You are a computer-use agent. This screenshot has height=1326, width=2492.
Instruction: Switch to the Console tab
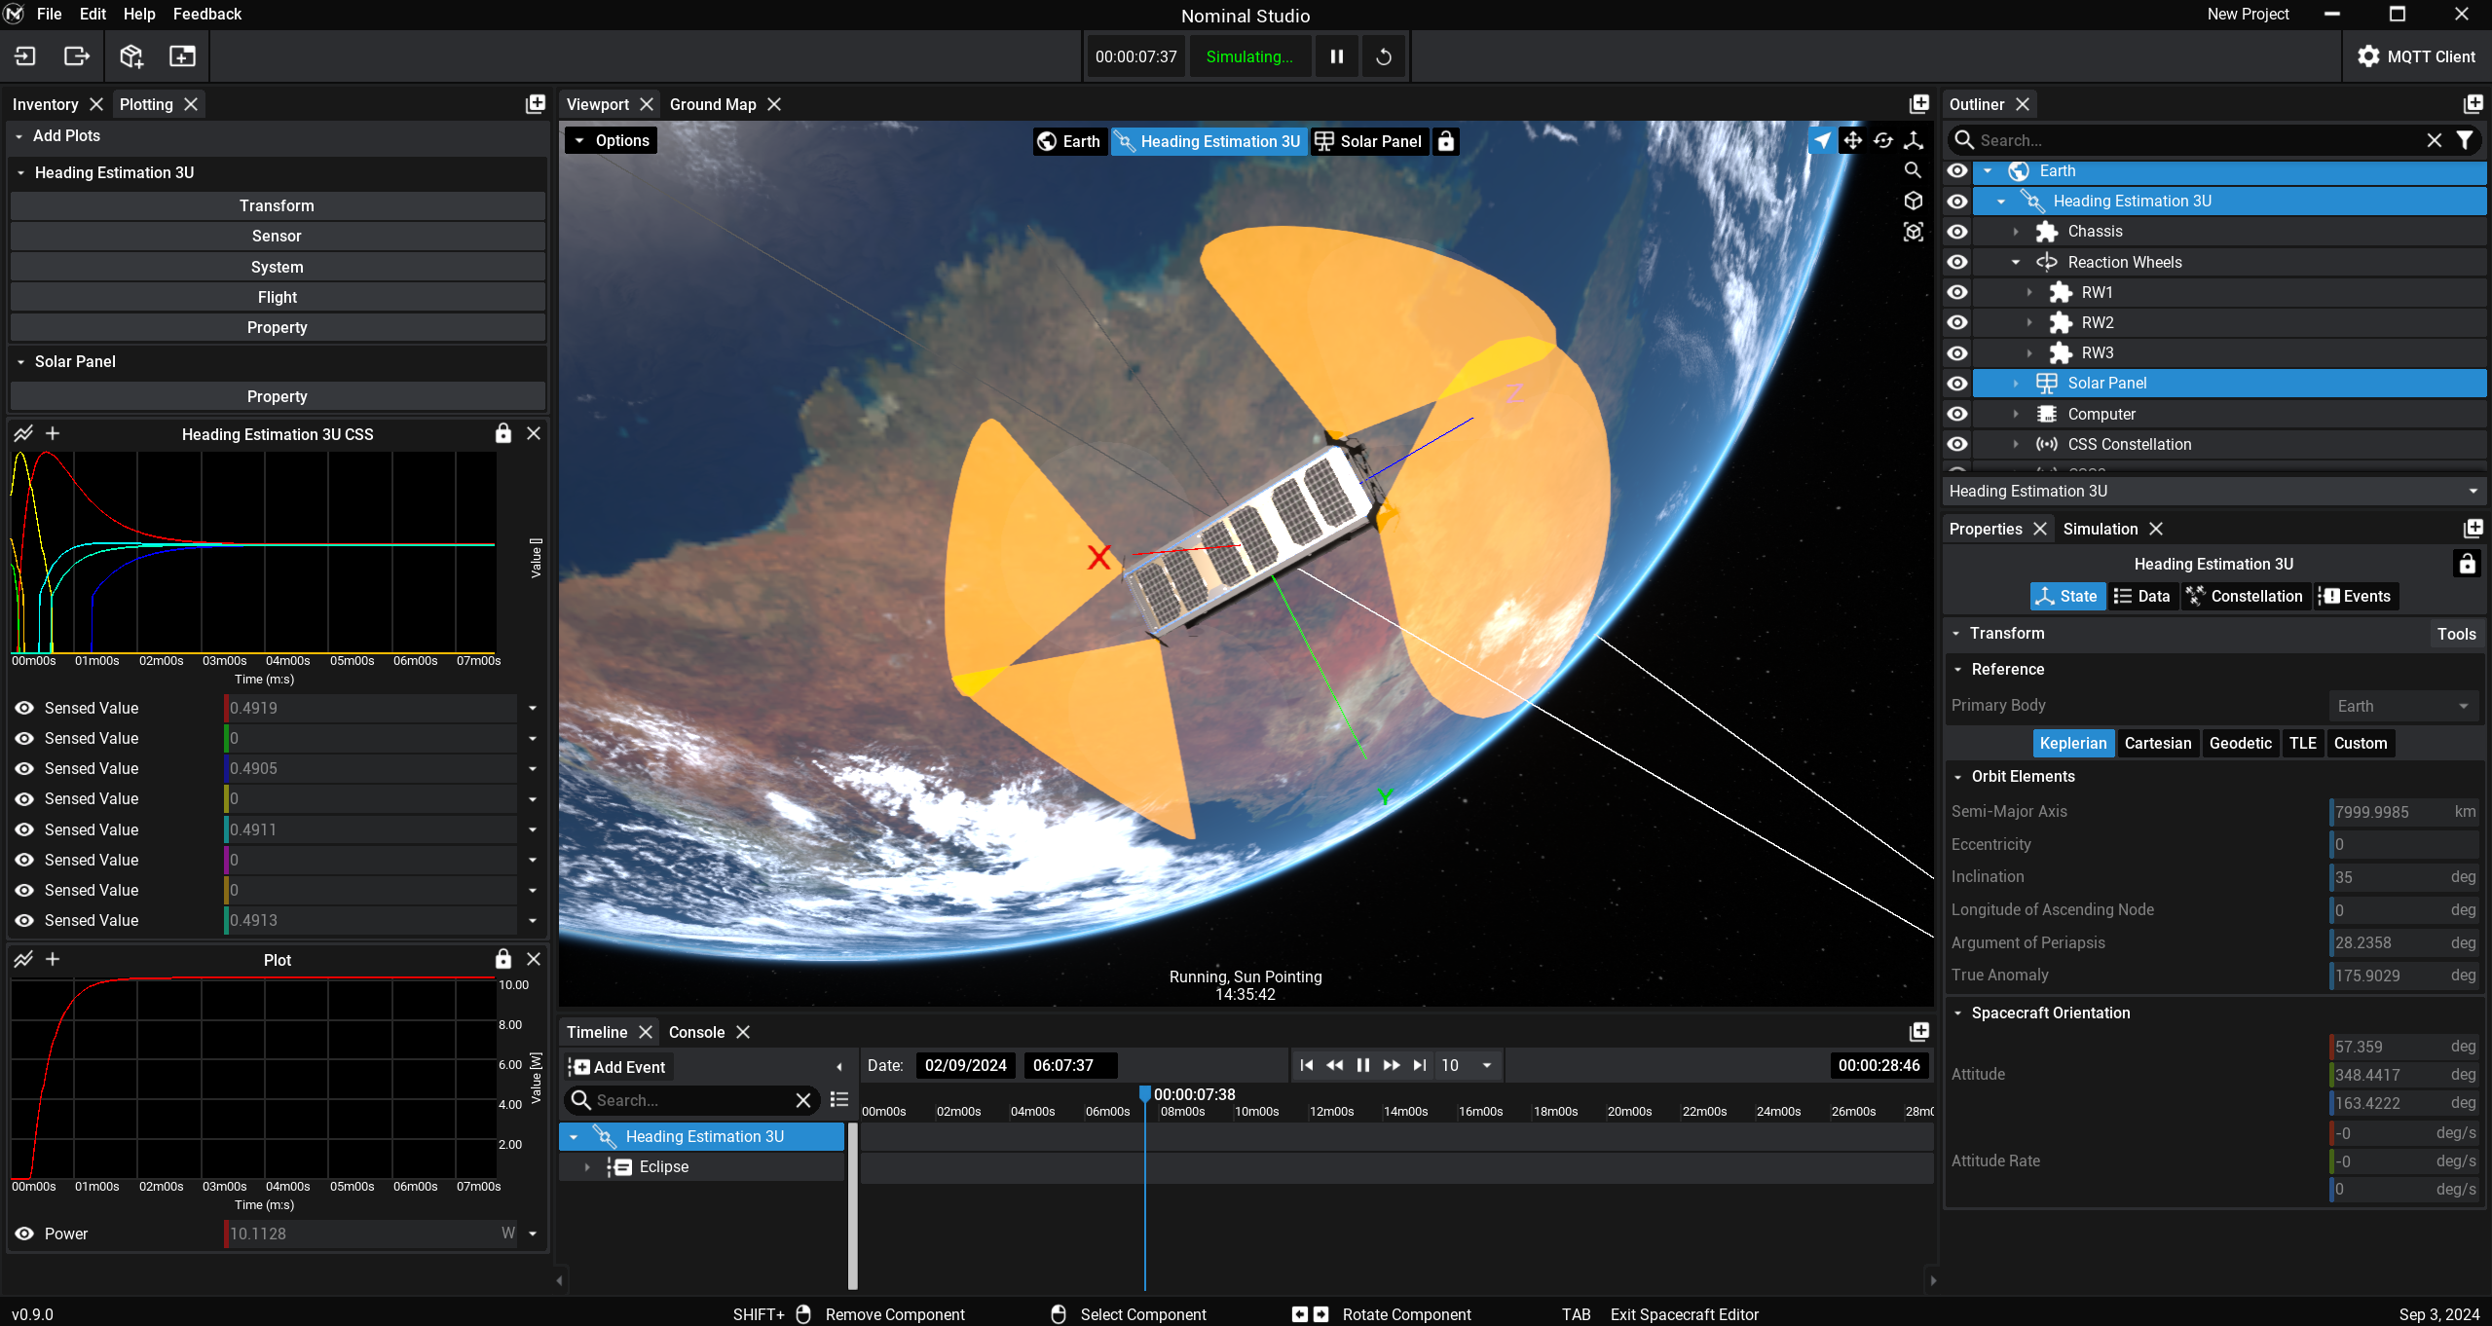696,1032
